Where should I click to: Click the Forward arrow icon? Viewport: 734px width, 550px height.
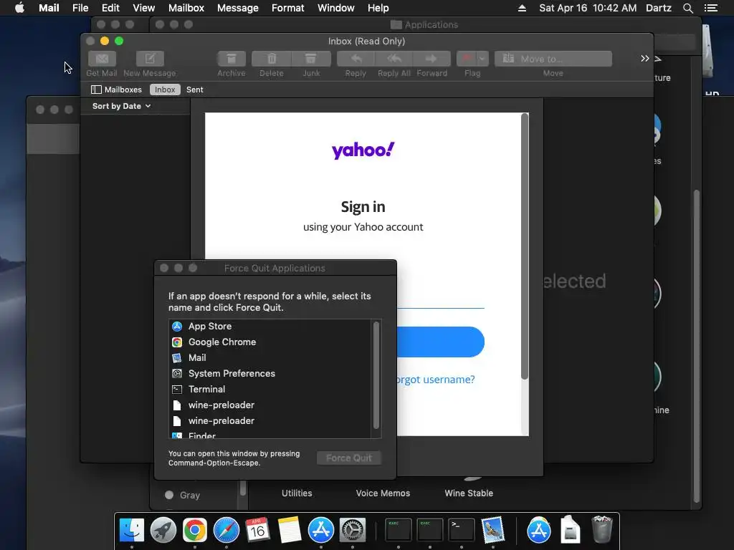[432, 59]
